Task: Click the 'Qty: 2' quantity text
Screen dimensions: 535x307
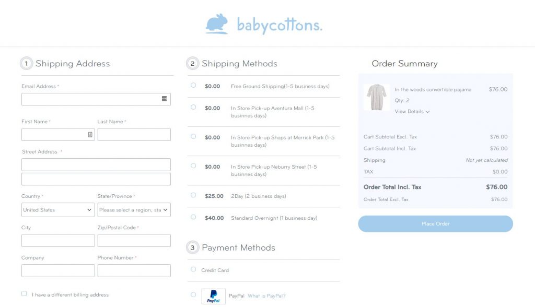Action: click(402, 100)
